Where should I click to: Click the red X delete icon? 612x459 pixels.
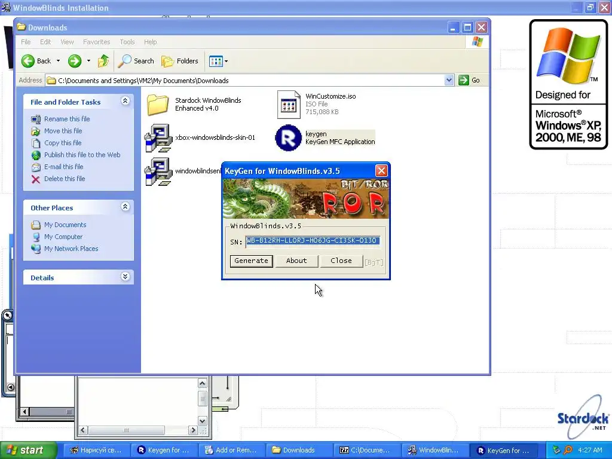35,179
